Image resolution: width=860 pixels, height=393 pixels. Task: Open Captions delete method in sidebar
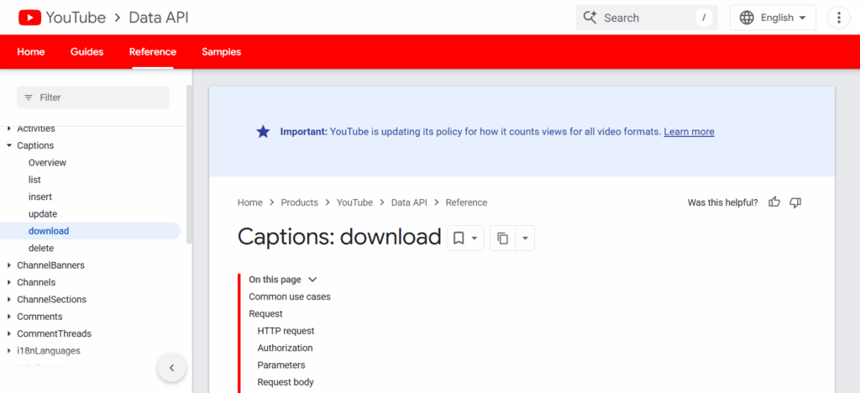pyautogui.click(x=41, y=249)
